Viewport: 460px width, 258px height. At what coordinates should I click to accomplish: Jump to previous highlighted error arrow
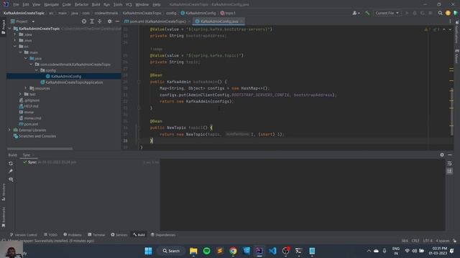444,29
